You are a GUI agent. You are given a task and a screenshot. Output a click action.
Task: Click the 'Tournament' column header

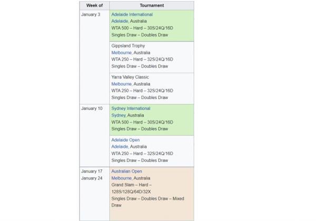152,6
